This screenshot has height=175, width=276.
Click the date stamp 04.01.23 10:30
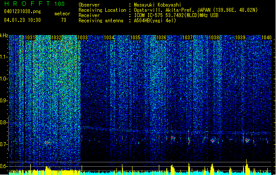coord(22,20)
